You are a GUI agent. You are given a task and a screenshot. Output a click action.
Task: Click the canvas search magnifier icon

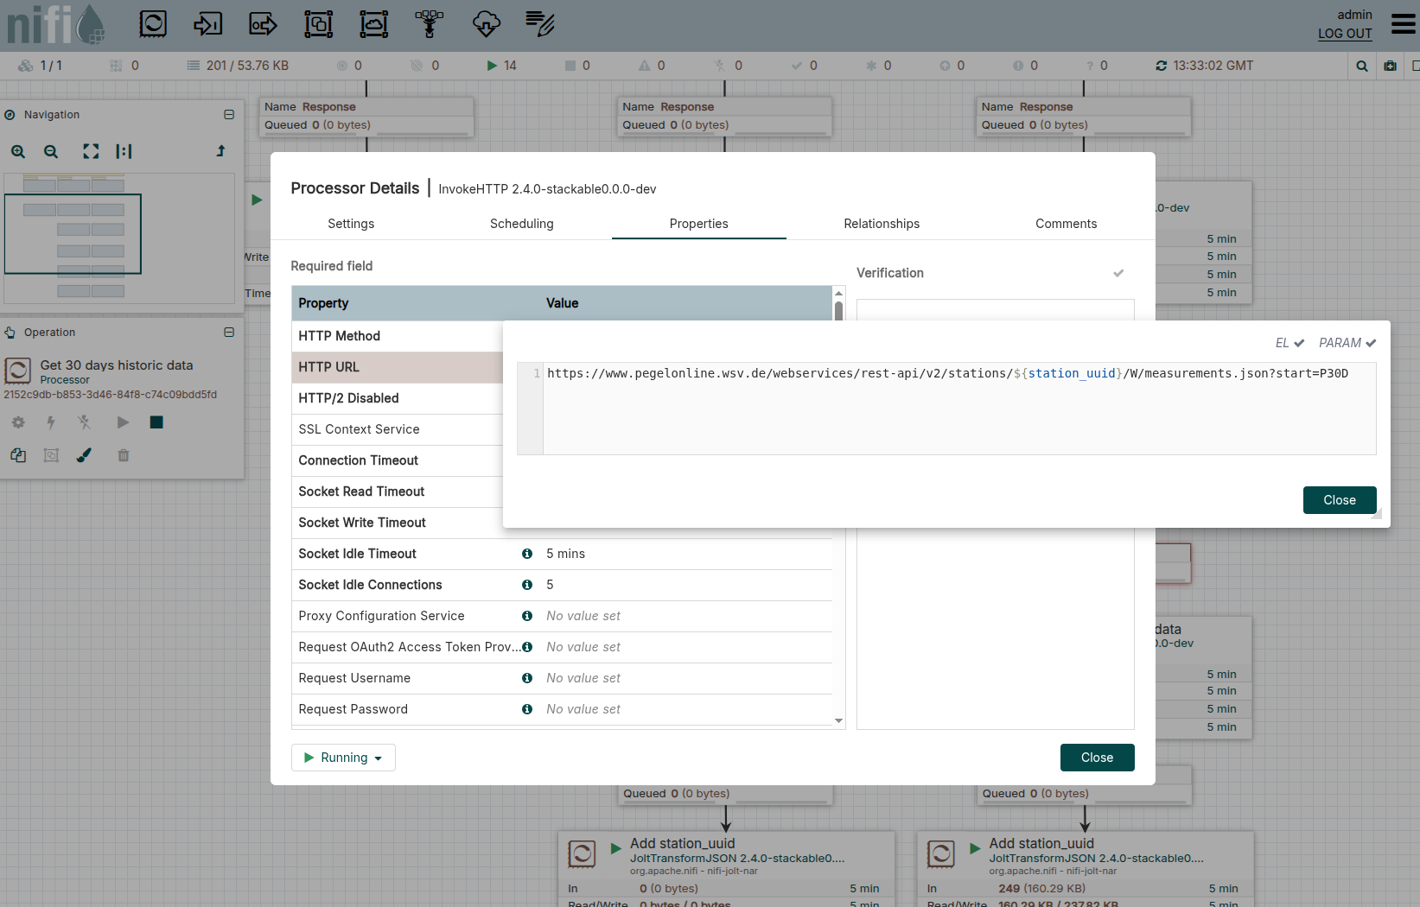(1362, 66)
